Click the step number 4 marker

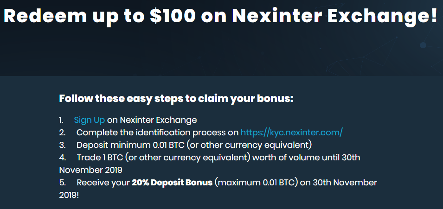[63, 157]
